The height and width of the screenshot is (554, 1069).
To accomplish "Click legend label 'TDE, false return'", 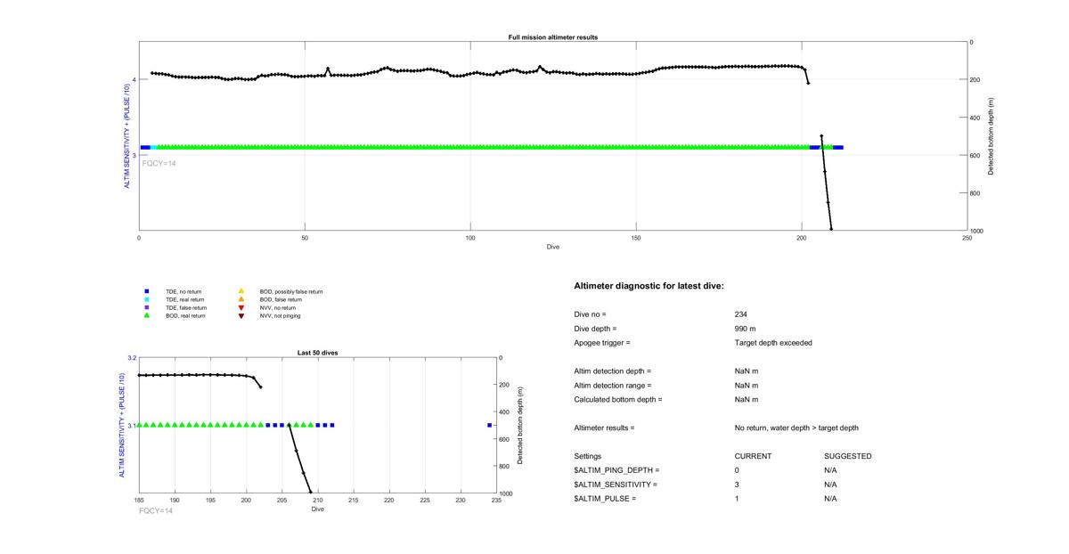I will (x=186, y=307).
